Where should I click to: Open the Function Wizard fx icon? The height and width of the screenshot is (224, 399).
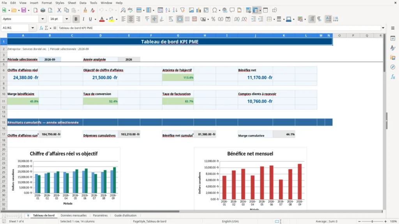[41, 28]
